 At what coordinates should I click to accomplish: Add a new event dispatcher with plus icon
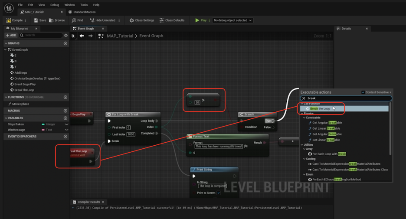[65, 137]
